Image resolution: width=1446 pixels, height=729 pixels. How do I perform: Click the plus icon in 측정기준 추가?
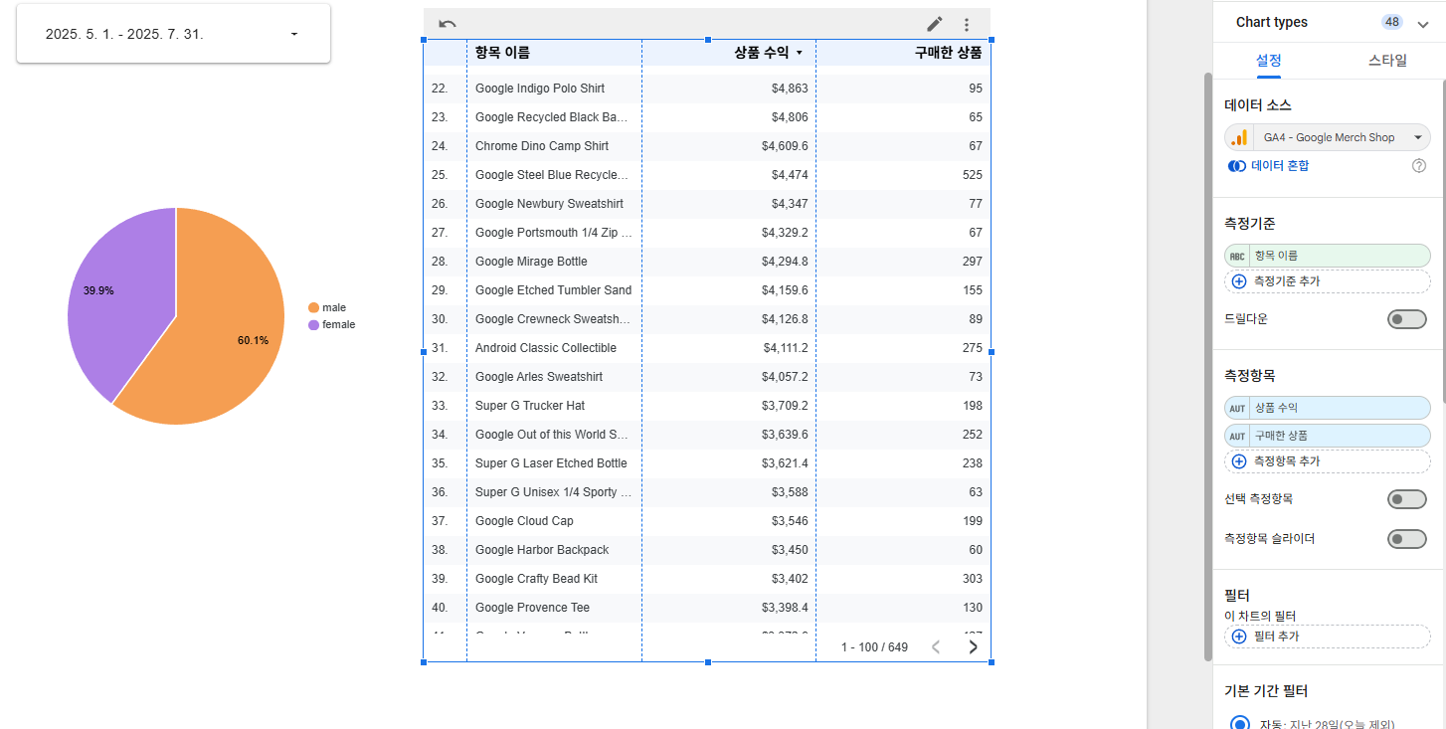[x=1239, y=281]
